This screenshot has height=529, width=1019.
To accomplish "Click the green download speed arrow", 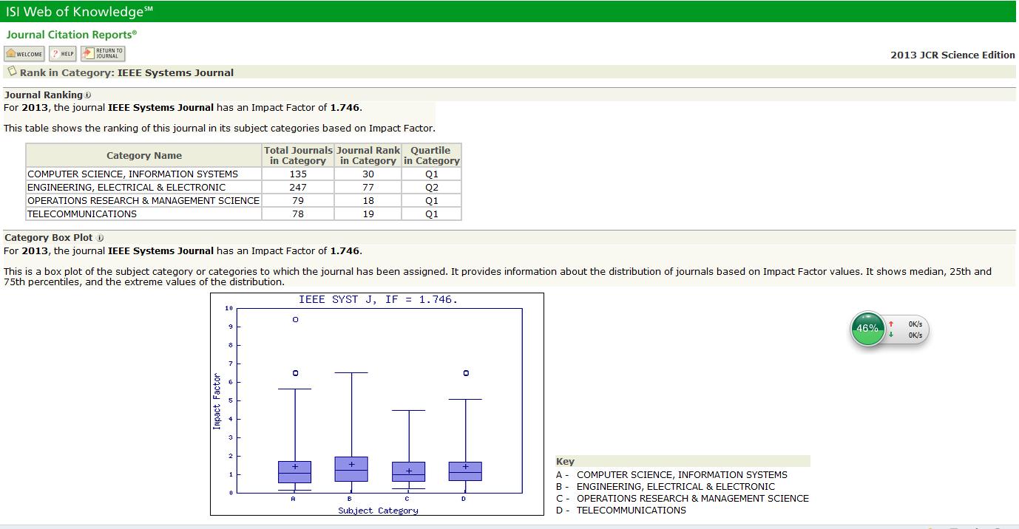I will [x=891, y=335].
